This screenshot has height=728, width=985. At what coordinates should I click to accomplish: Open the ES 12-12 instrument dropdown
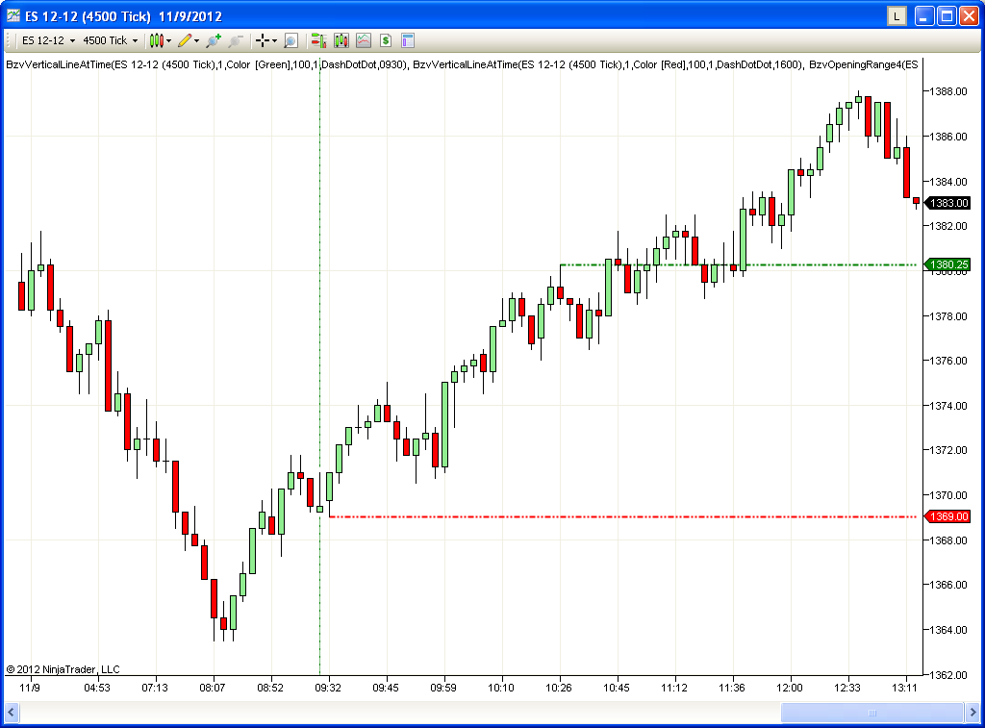pos(48,40)
